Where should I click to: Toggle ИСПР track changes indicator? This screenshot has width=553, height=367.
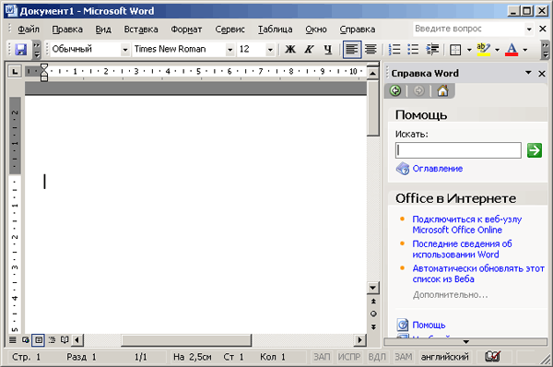pyautogui.click(x=348, y=357)
